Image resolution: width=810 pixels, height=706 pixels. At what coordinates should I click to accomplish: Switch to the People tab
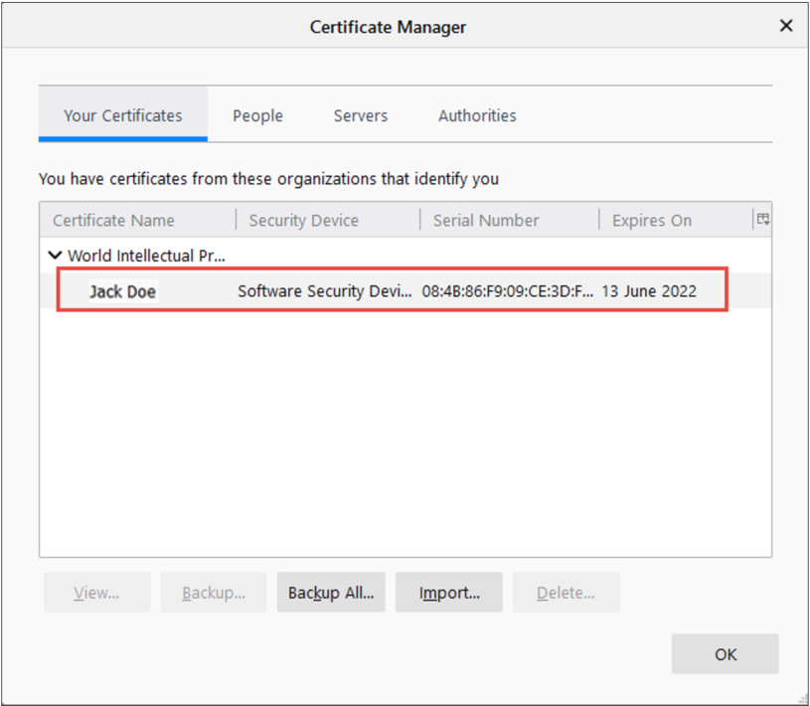pos(257,115)
